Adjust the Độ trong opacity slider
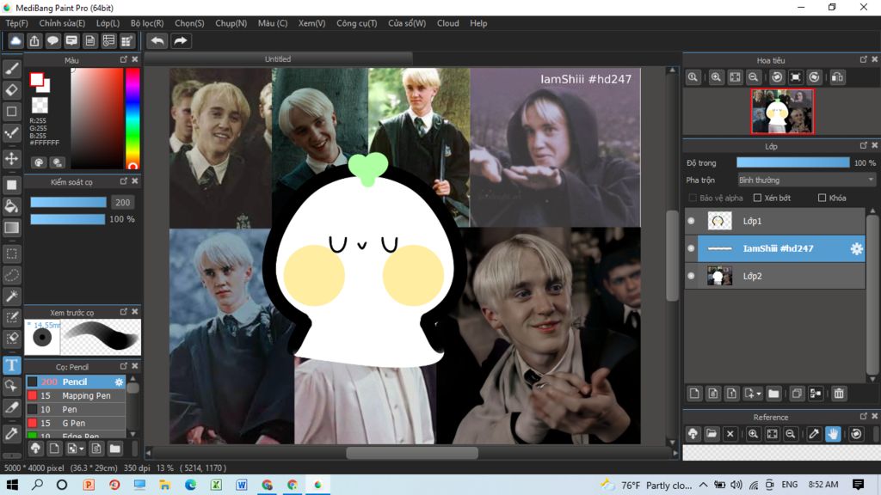The height and width of the screenshot is (495, 881). 792,162
